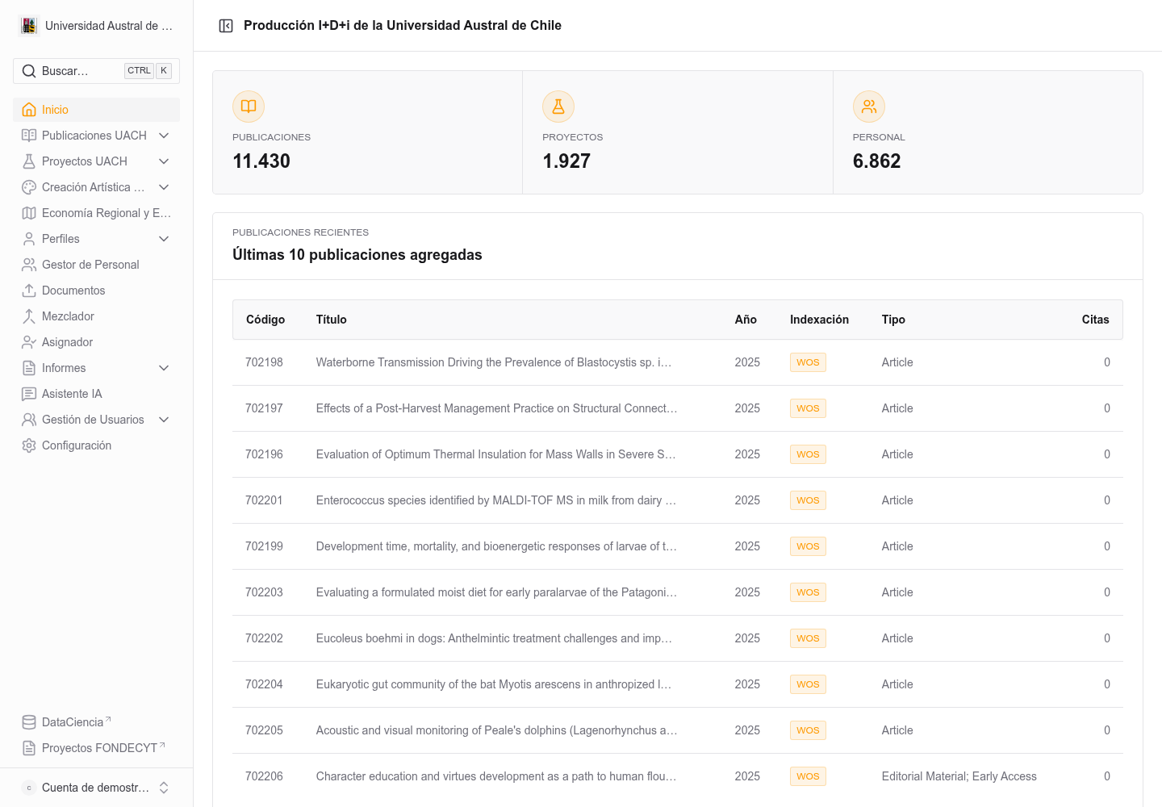
Task: Open Configuración menu item
Action: (x=96, y=445)
